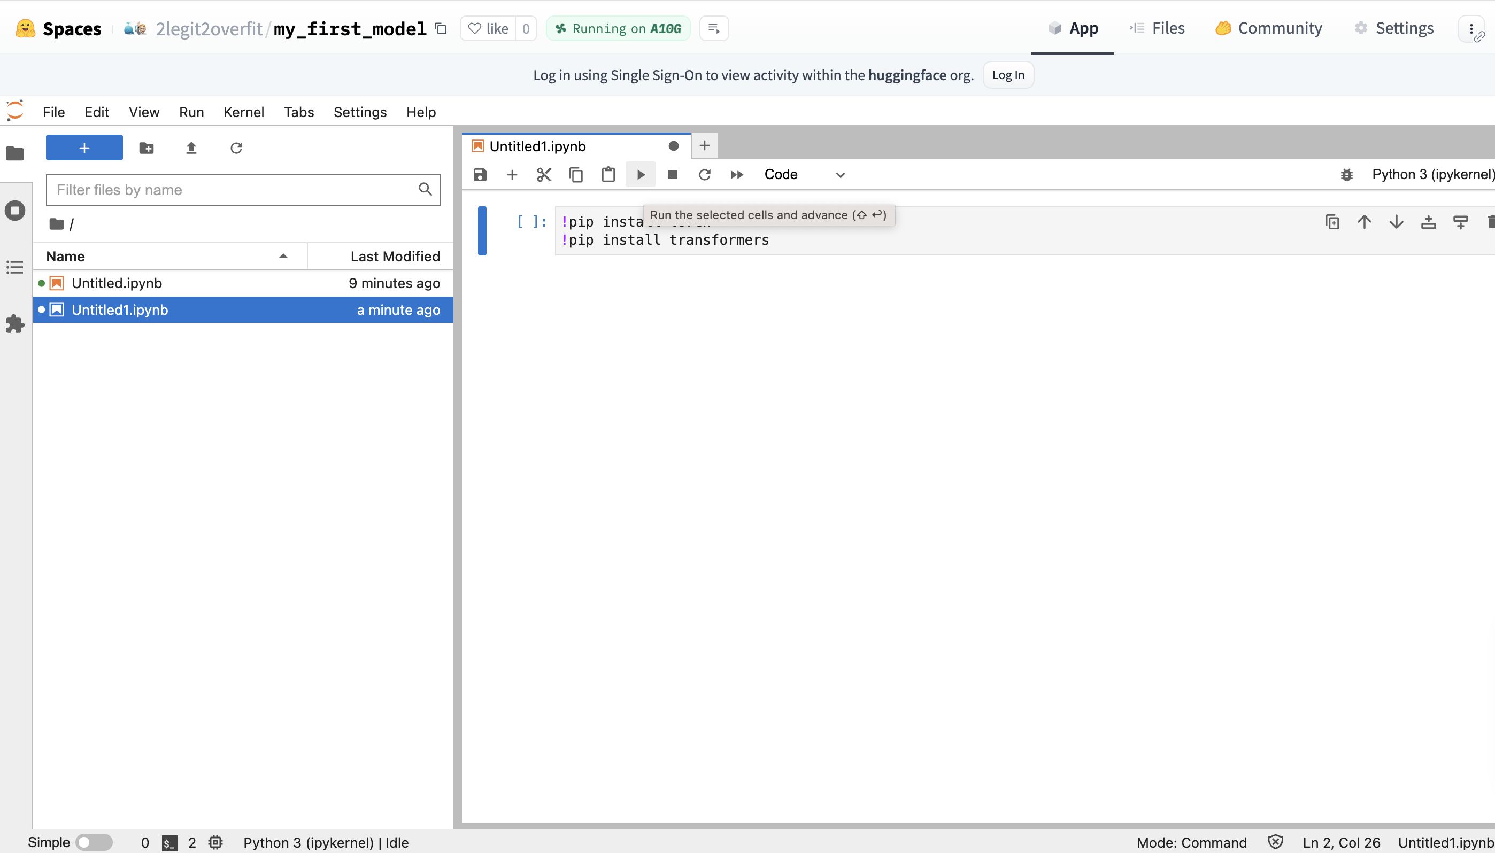Save the notebook with the disk icon
1495x853 pixels.
click(x=480, y=175)
